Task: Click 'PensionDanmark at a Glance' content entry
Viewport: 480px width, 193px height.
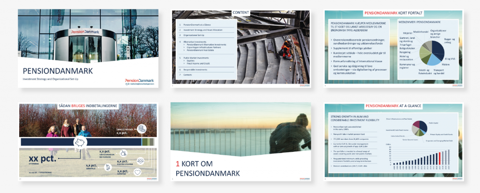Action: tap(197, 25)
